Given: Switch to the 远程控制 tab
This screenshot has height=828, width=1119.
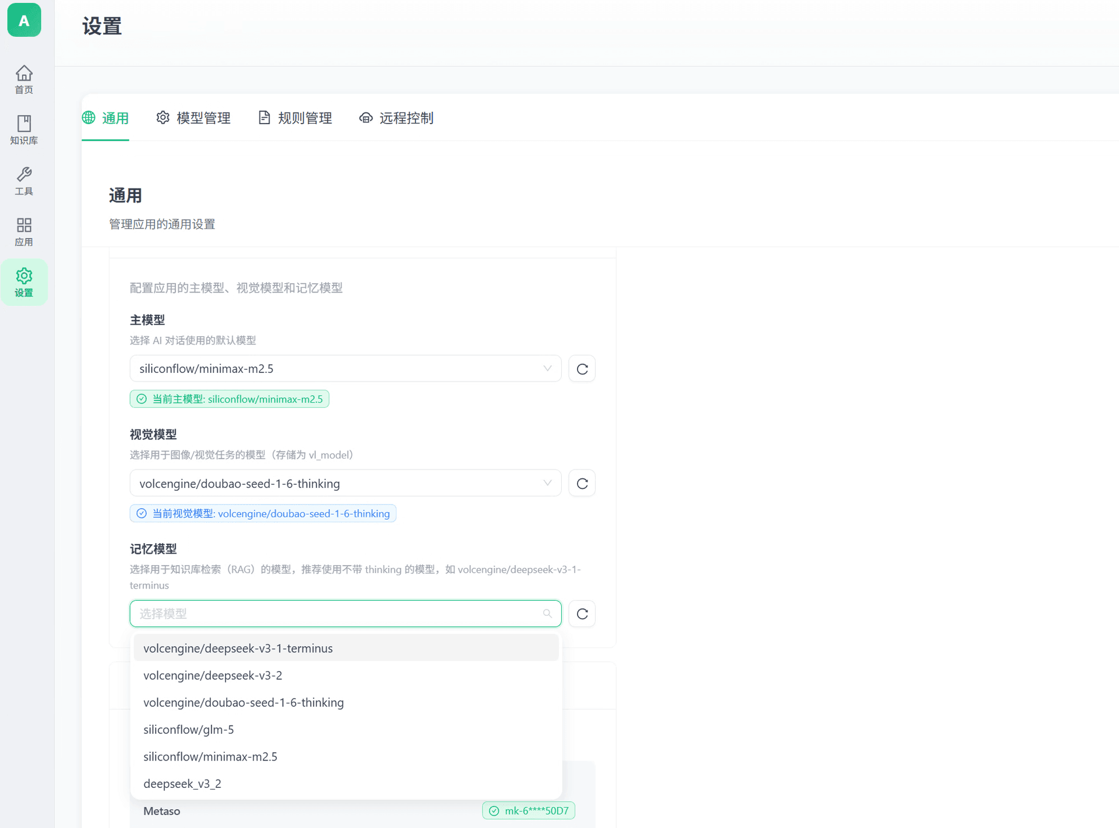Looking at the screenshot, I should click(396, 118).
